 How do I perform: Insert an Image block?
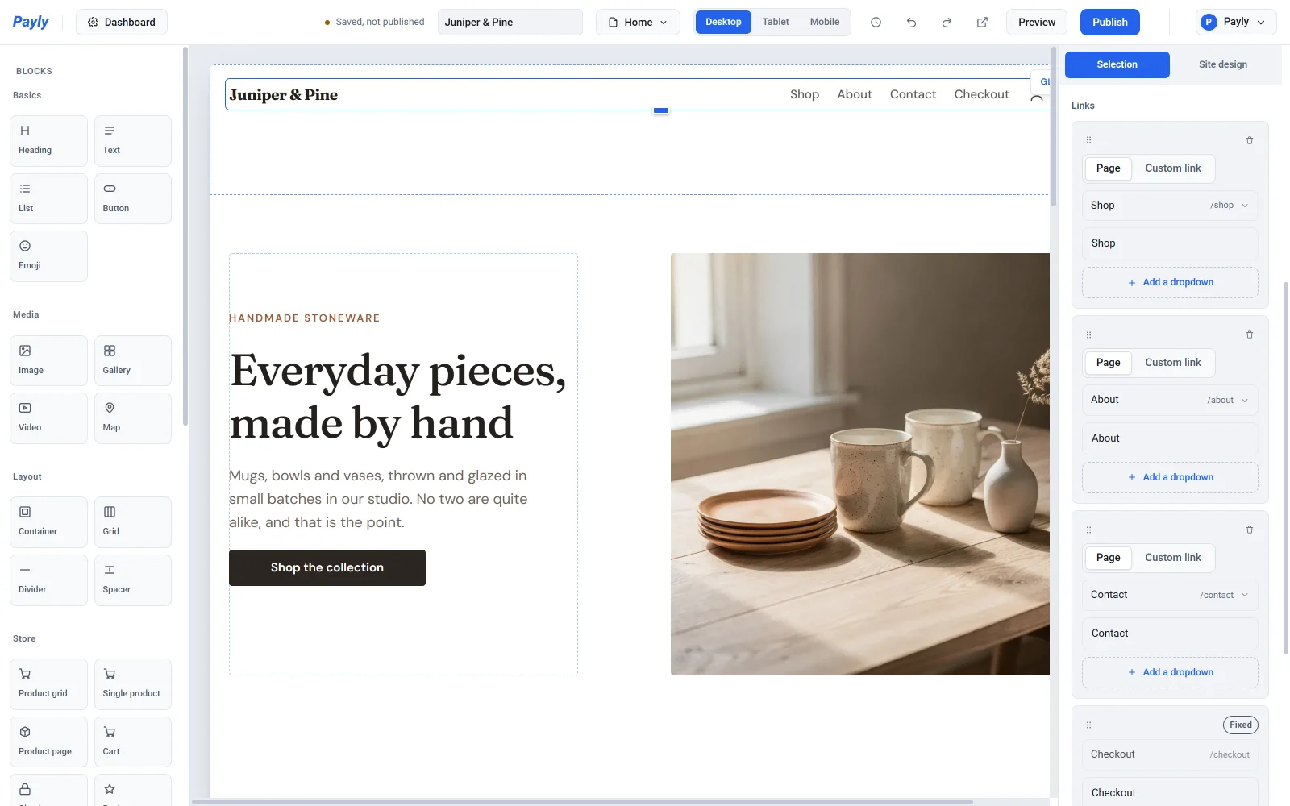pyautogui.click(x=48, y=360)
